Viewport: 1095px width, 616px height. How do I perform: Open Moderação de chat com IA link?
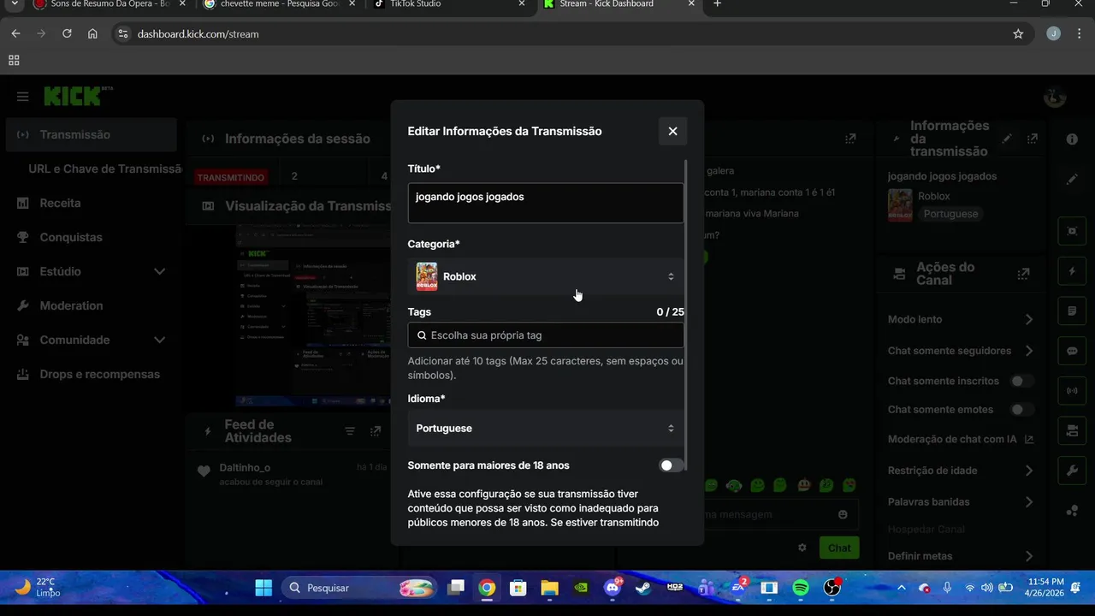pyautogui.click(x=961, y=439)
